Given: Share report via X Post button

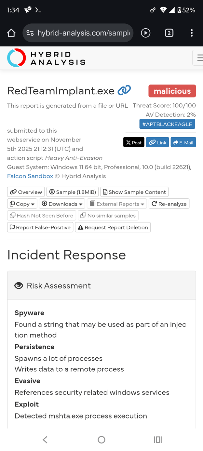Looking at the screenshot, I should point(134,142).
